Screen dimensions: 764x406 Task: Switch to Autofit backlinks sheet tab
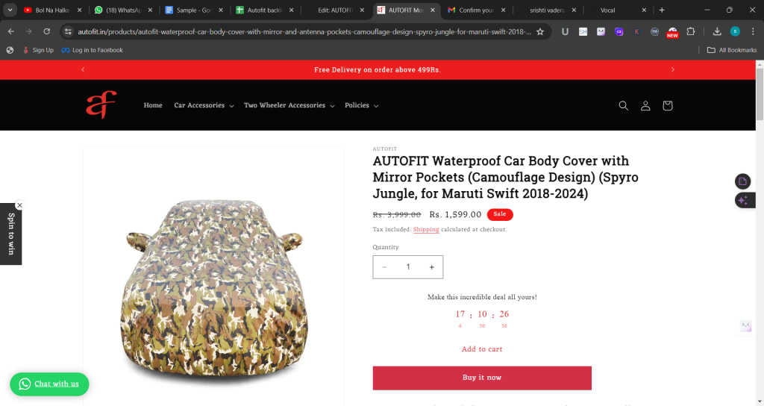265,10
